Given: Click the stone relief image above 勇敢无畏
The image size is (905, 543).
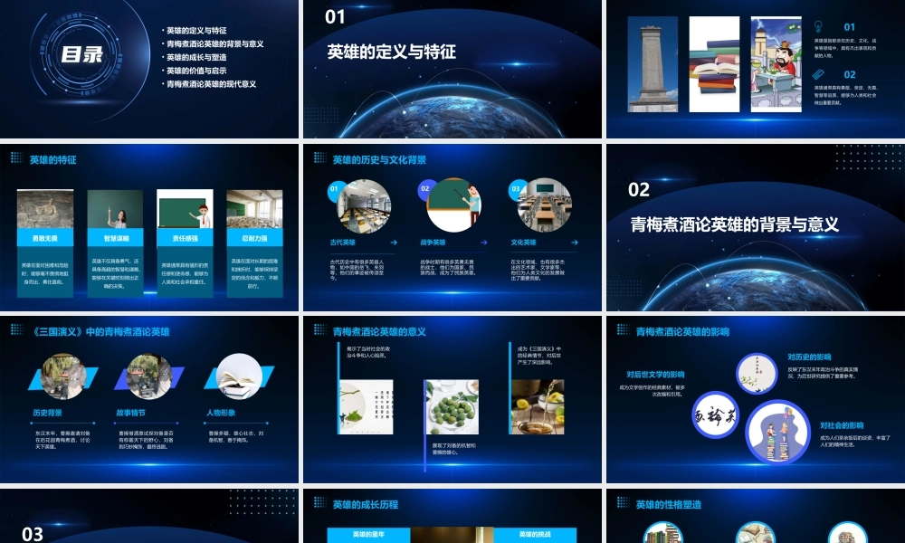Looking at the screenshot, I should [x=45, y=209].
